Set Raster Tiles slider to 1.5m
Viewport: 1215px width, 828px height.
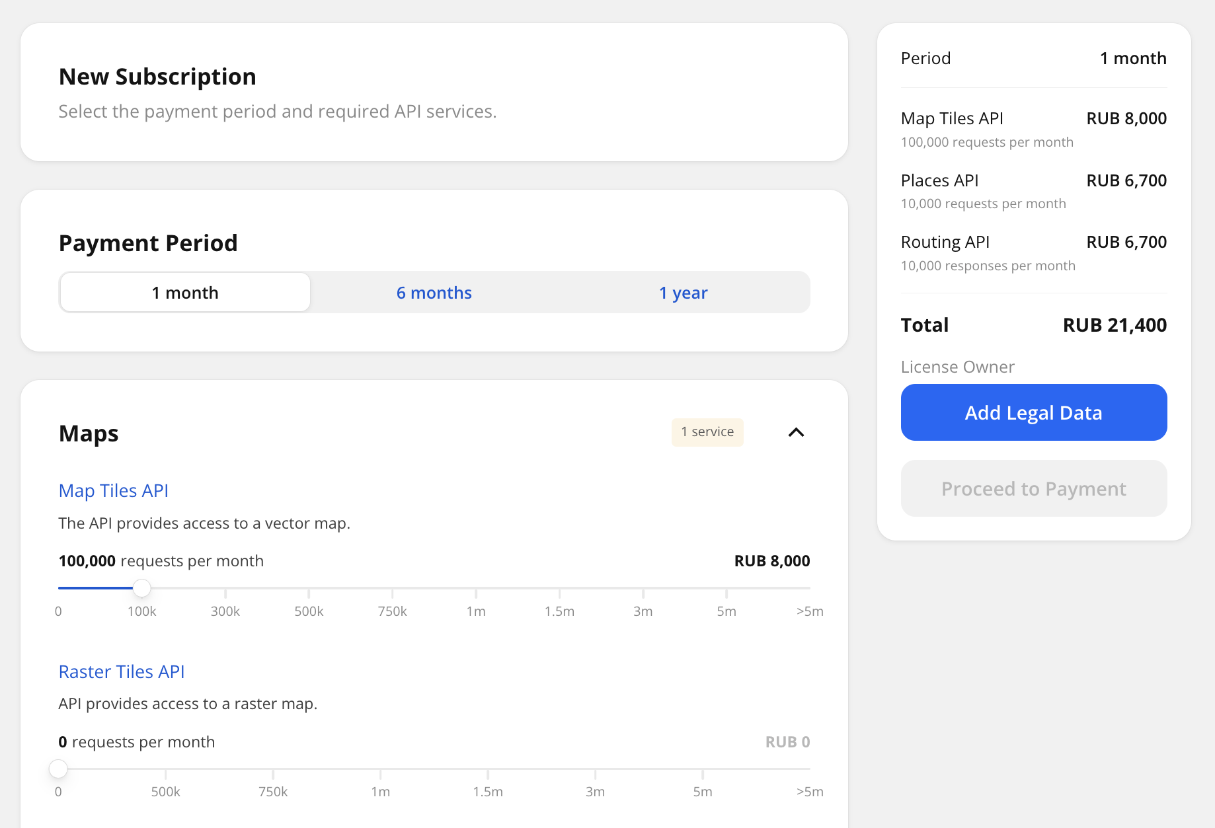488,769
